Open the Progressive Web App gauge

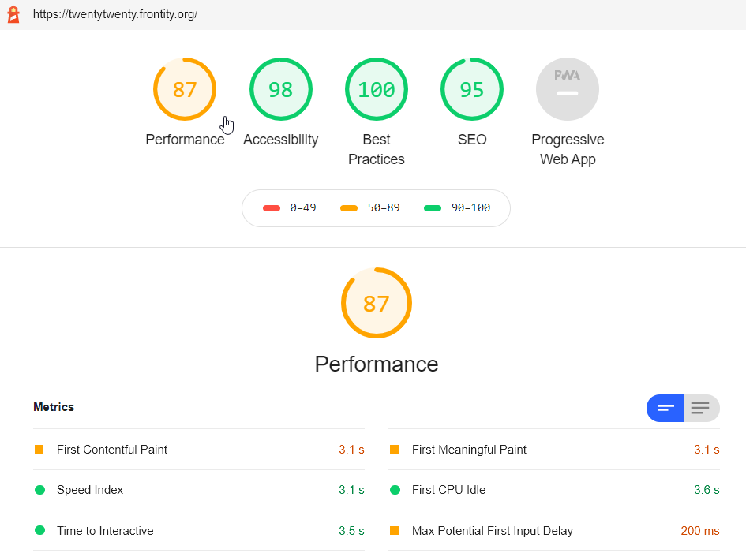(x=568, y=89)
